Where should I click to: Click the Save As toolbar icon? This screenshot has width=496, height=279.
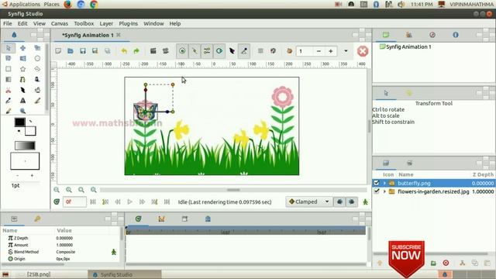(95, 51)
